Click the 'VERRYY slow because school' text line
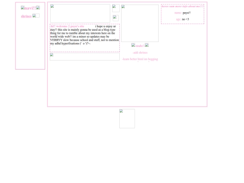This screenshot has width=244, height=183. [84, 40]
